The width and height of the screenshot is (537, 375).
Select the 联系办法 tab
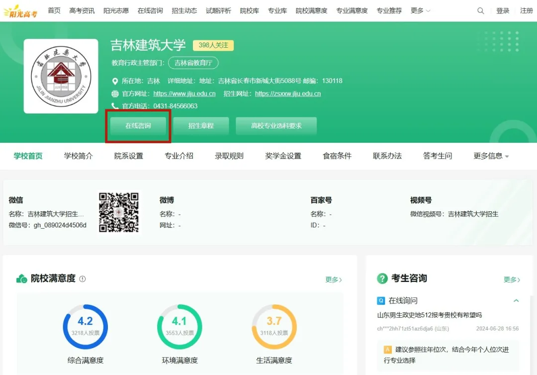coord(387,156)
